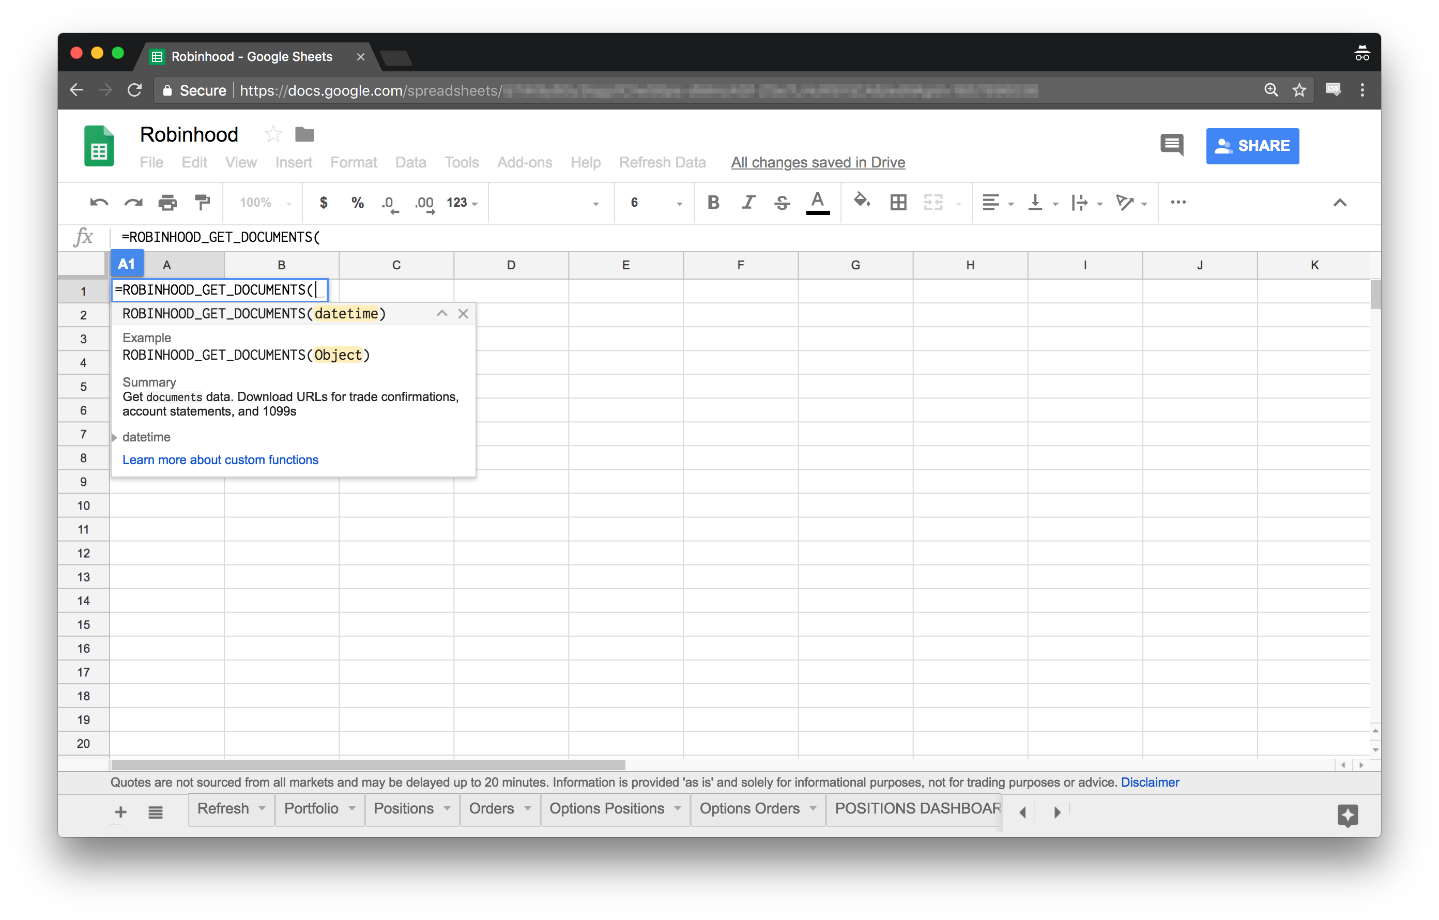Screen dimensions: 1439x920
Task: Toggle bold formatting
Action: (x=713, y=203)
